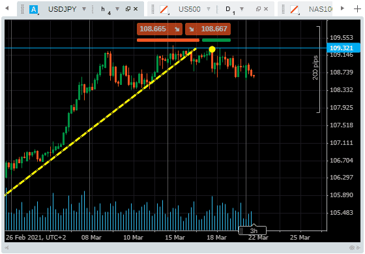Click the 107.925 price axis label

point(342,108)
